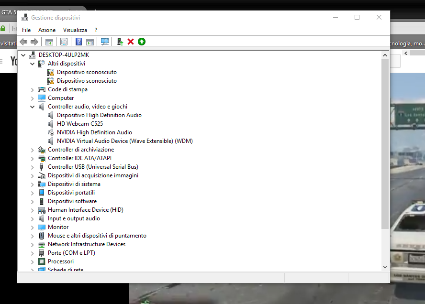This screenshot has width=425, height=304.
Task: Select HD Webcam C525 device
Action: pos(80,124)
